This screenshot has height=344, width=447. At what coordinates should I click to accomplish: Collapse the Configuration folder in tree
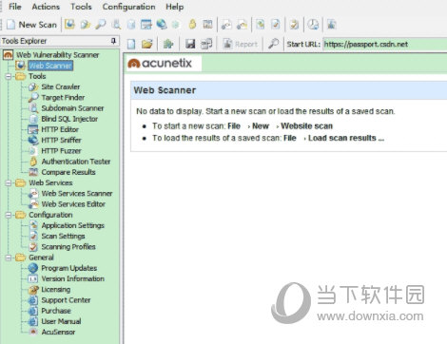pyautogui.click(x=9, y=215)
